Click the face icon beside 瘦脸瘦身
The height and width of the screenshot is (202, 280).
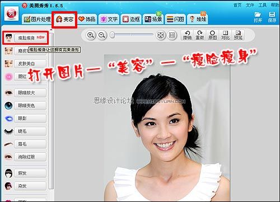click(8, 38)
